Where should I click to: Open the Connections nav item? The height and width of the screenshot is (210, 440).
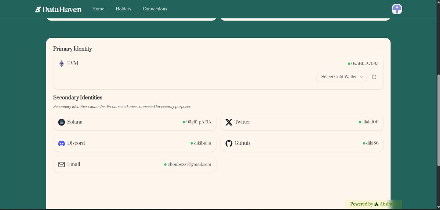pyautogui.click(x=155, y=9)
